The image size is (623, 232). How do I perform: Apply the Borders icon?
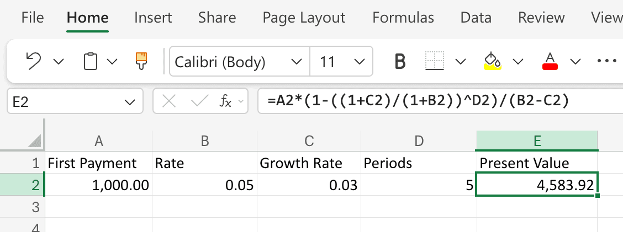pyautogui.click(x=435, y=61)
